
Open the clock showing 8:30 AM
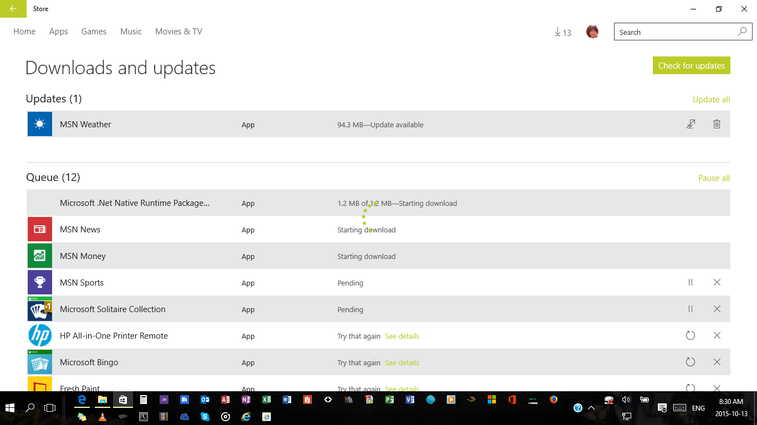click(731, 407)
